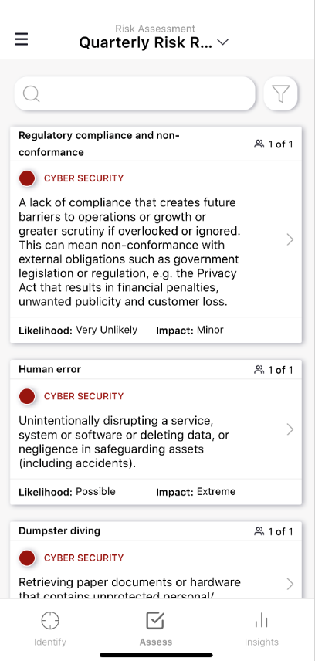Switch to the Identify tab label
Screen dimensions: 315x661
click(x=49, y=642)
